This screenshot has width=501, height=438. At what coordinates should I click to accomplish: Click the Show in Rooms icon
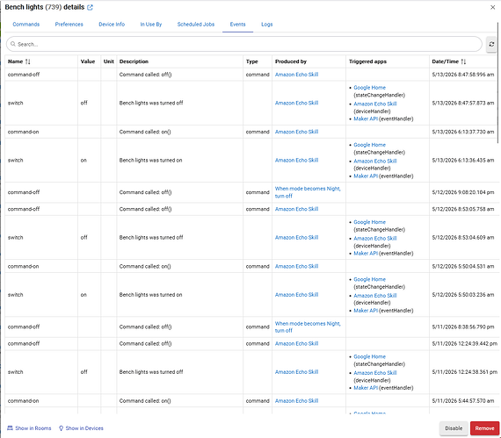tap(10, 428)
